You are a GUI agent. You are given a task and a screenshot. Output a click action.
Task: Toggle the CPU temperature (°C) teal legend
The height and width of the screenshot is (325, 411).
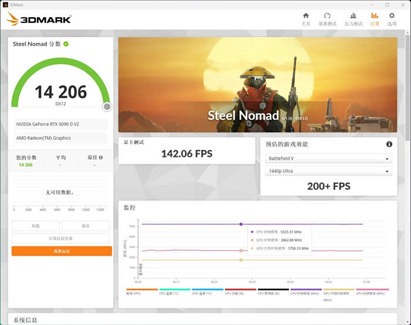(174, 292)
